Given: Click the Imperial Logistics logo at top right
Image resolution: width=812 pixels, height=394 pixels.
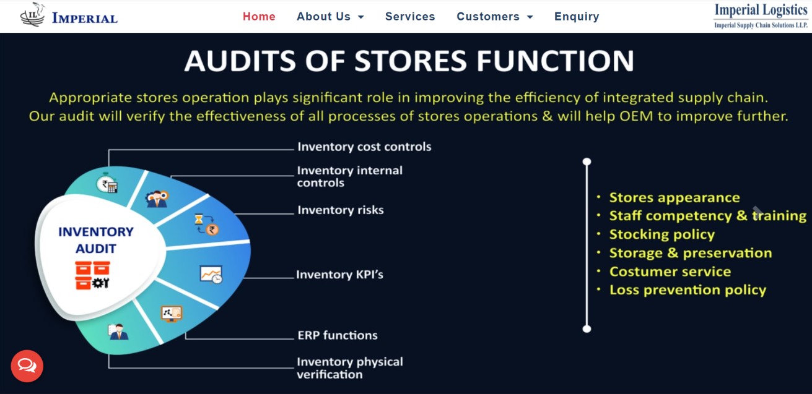Looking at the screenshot, I should 761,16.
